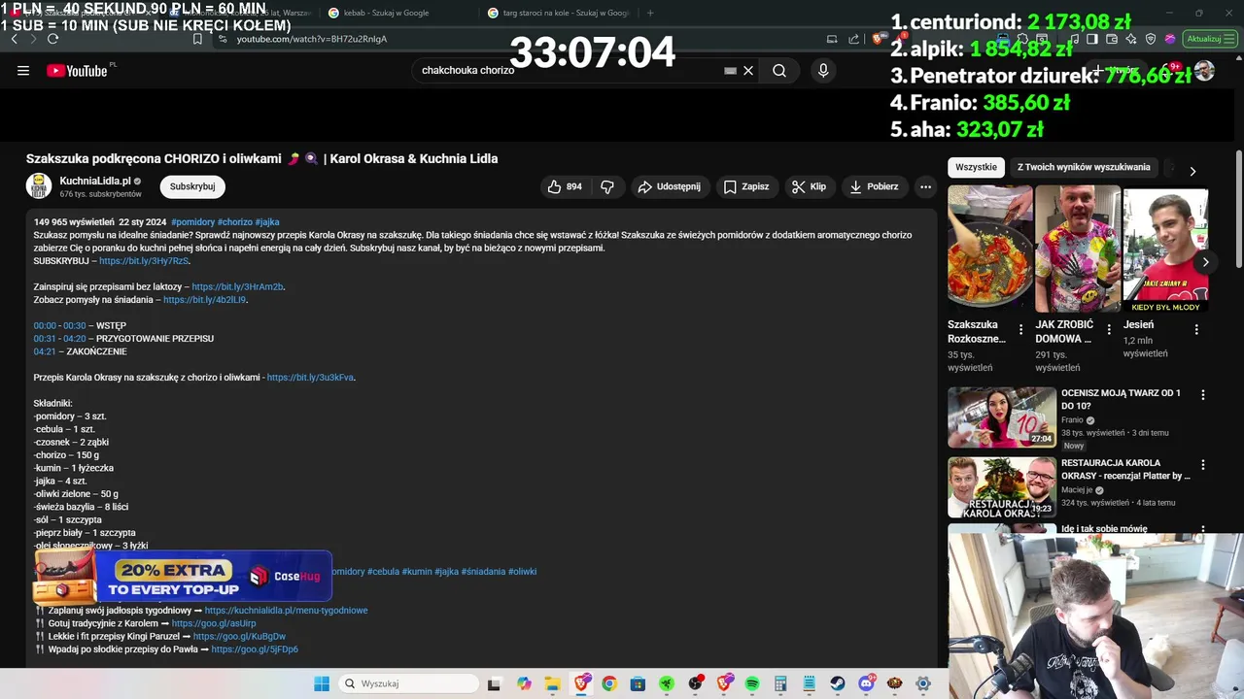Switch to kebab - Szukaj w Google tab
This screenshot has width=1244, height=699.
click(x=387, y=13)
